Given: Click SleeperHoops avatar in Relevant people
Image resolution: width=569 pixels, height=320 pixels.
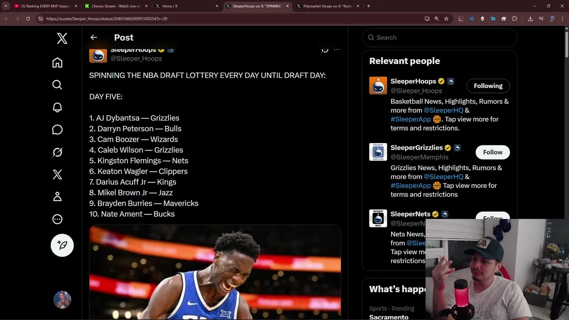Looking at the screenshot, I should click(378, 86).
